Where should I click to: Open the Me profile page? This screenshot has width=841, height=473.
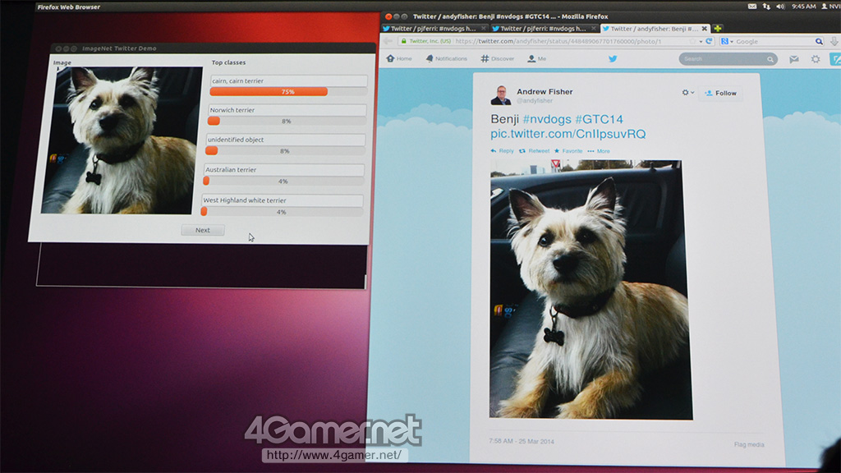point(536,58)
